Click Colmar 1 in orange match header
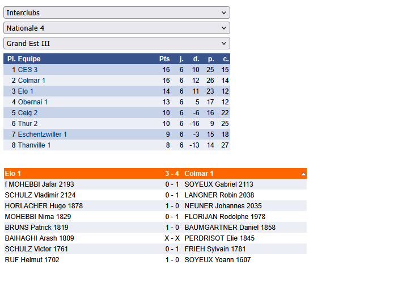The height and width of the screenshot is (286, 398). point(199,174)
